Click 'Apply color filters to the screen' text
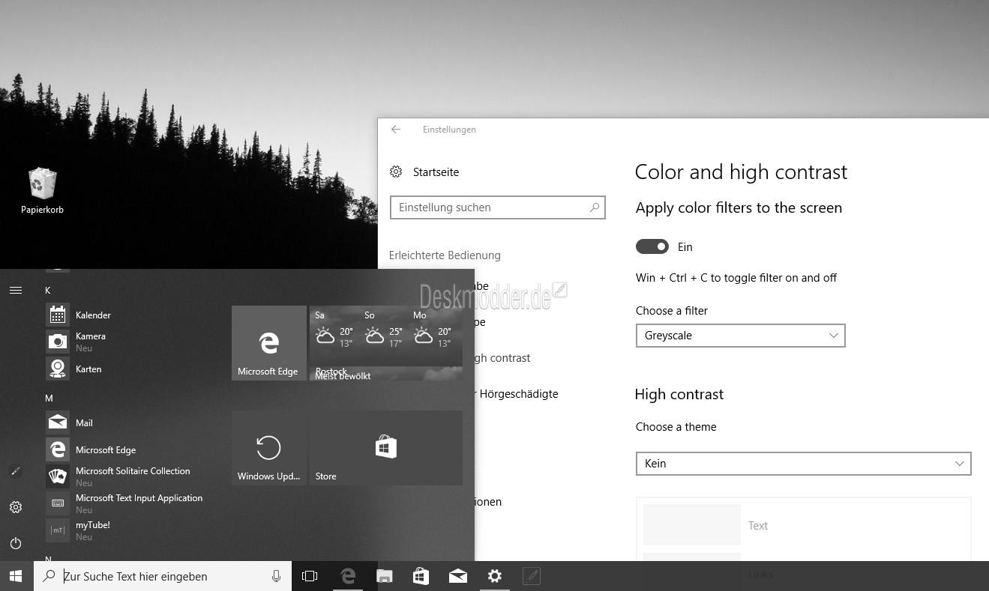This screenshot has height=591, width=989. coord(739,208)
